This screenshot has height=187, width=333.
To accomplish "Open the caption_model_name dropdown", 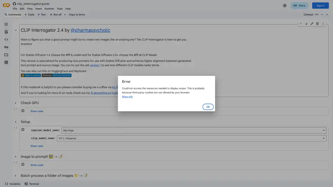I will (194, 131).
